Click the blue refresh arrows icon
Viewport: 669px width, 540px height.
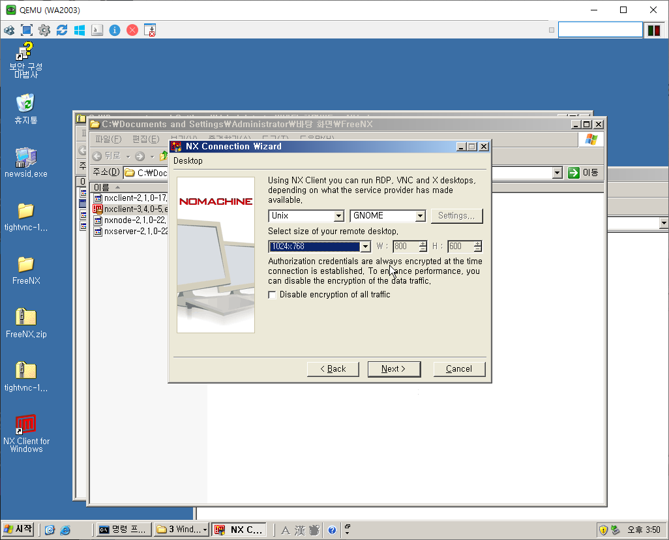pyautogui.click(x=62, y=30)
